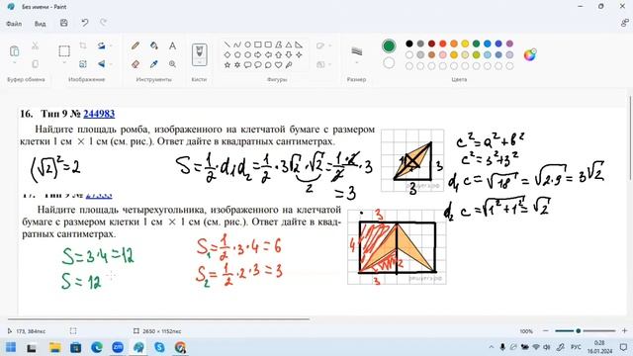Select the green Color 1 circle
This screenshot has width=633, height=356.
[389, 46]
